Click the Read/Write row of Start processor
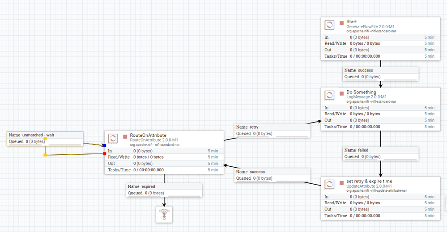Image resolution: width=447 pixels, height=232 pixels. (x=381, y=43)
